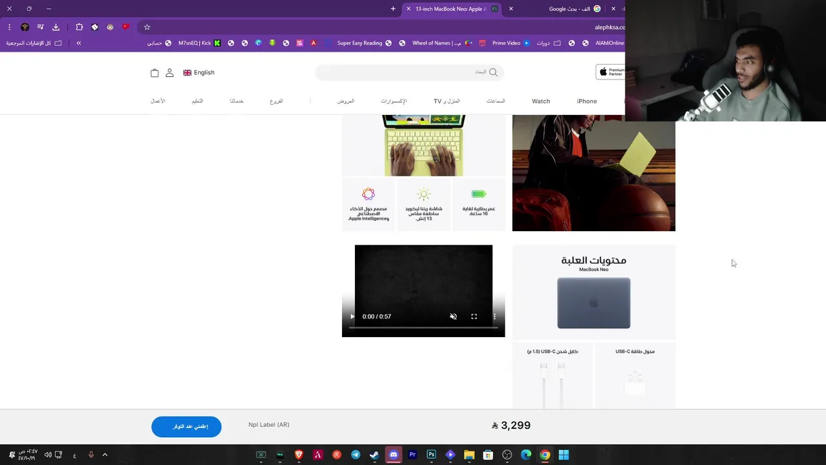Image resolution: width=826 pixels, height=465 pixels.
Task: Open the all bookmarks folder
Action: (x=34, y=43)
